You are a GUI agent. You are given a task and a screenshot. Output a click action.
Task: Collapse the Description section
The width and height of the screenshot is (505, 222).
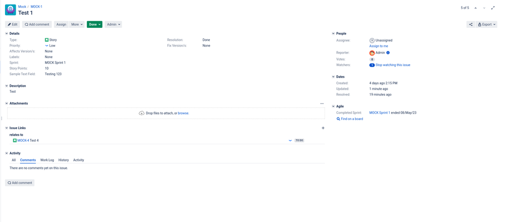(7, 86)
